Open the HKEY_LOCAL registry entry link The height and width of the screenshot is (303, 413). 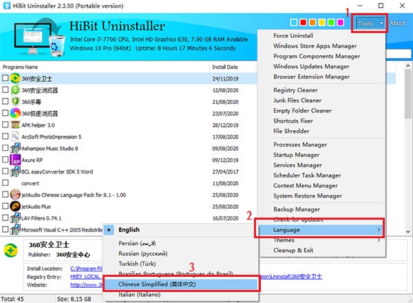coord(87,277)
